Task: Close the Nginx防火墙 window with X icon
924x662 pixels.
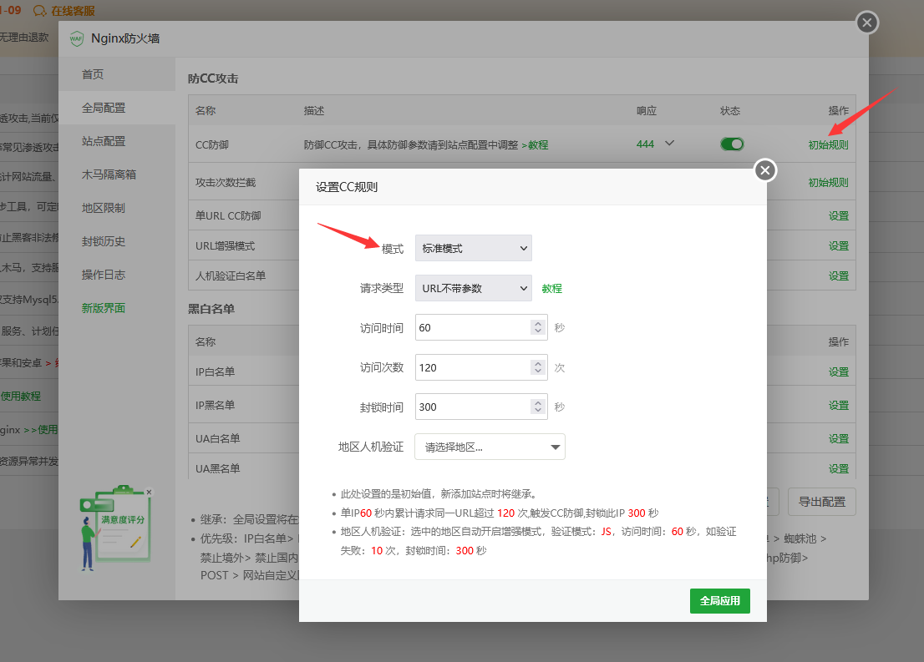Action: (867, 23)
